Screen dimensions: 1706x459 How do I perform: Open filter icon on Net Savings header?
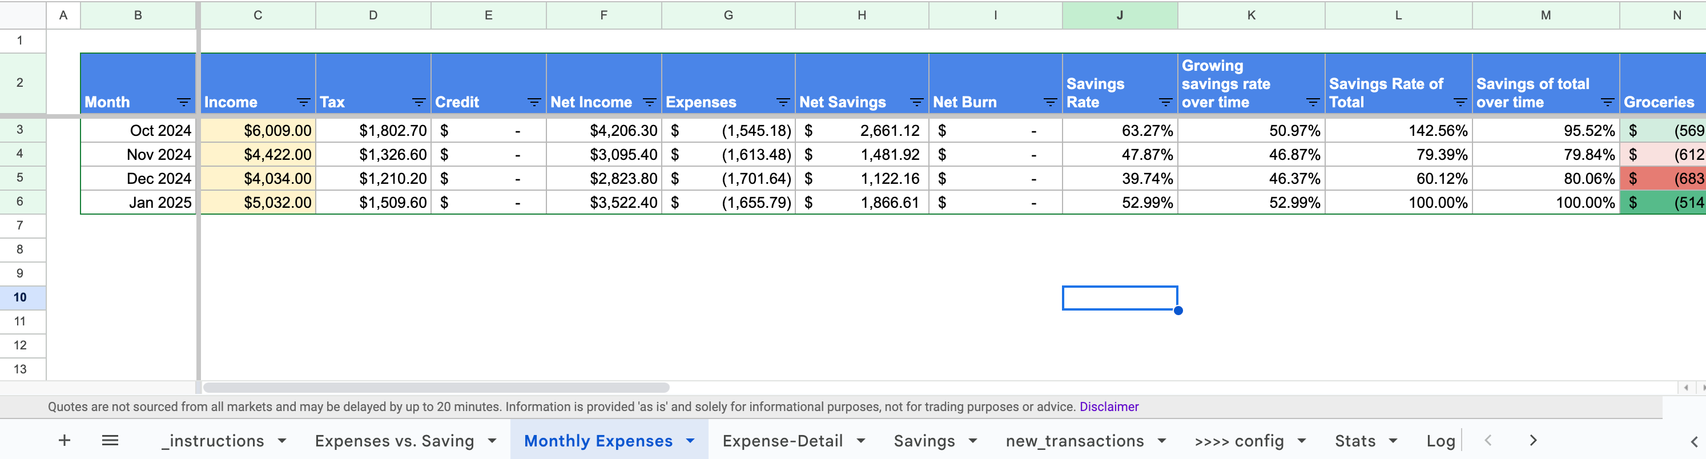[916, 102]
